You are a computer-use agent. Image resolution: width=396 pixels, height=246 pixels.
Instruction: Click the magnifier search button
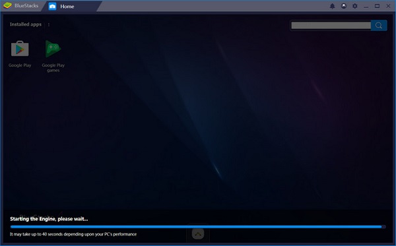coord(379,25)
